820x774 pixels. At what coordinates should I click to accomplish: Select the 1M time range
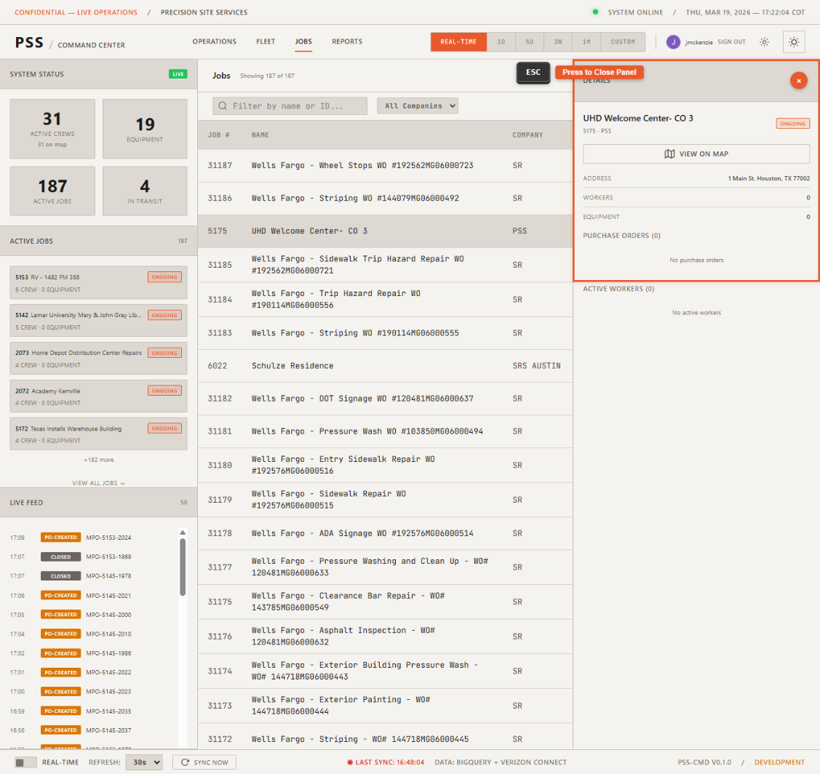(x=586, y=41)
